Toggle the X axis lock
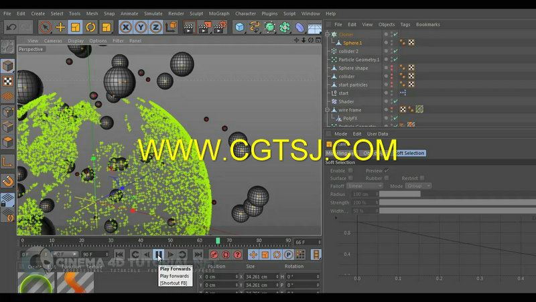Screen dimensions: 536x302 click(x=126, y=27)
